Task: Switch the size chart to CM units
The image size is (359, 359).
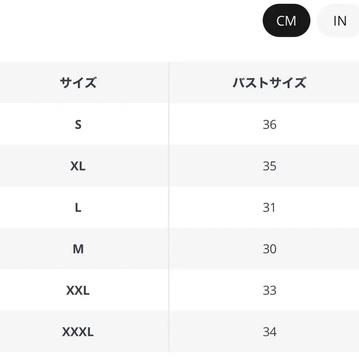Action: click(286, 21)
